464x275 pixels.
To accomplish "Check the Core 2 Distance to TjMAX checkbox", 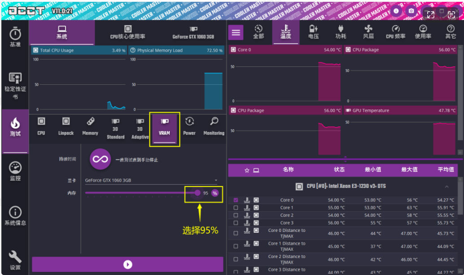I will 236,259.
